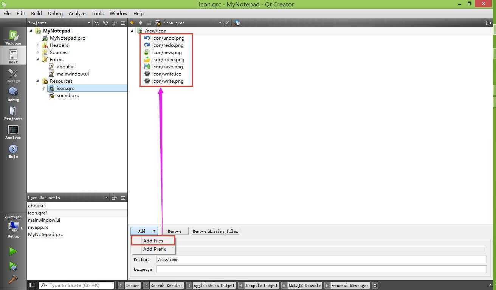Image resolution: width=496 pixels, height=290 pixels.
Task: Open the icon.qrc document dropdown
Action: pyautogui.click(x=220, y=23)
